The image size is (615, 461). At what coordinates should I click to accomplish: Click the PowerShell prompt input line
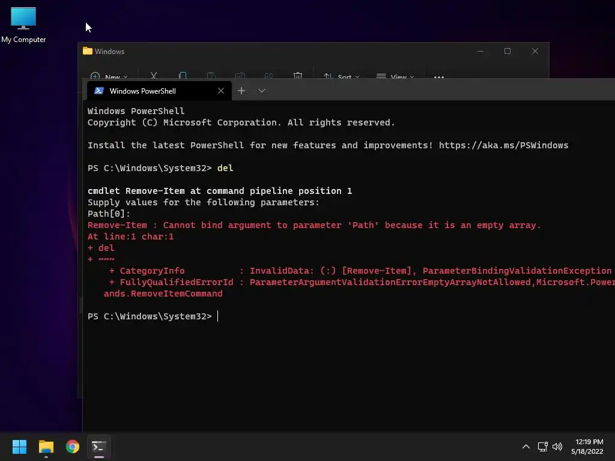(x=153, y=316)
